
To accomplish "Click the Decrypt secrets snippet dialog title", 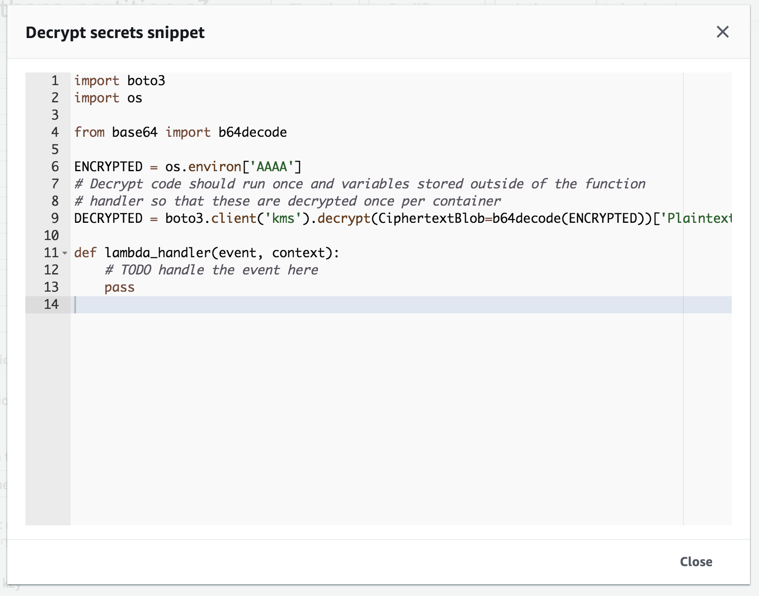I will click(x=115, y=33).
